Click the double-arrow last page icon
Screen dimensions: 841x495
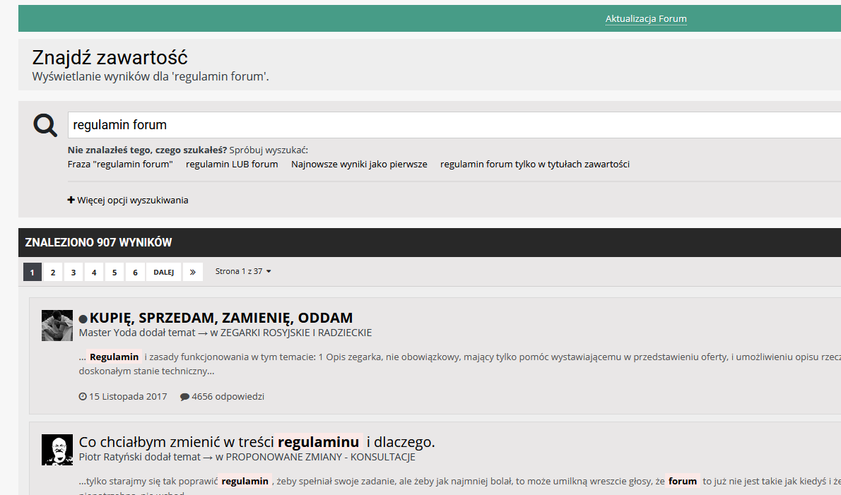coord(192,272)
